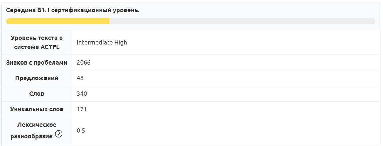
Task: Click the gray unfilled part of progress bar
Action: coord(242,21)
